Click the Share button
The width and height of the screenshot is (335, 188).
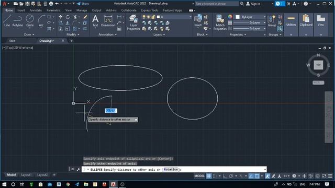[x=83, y=4]
